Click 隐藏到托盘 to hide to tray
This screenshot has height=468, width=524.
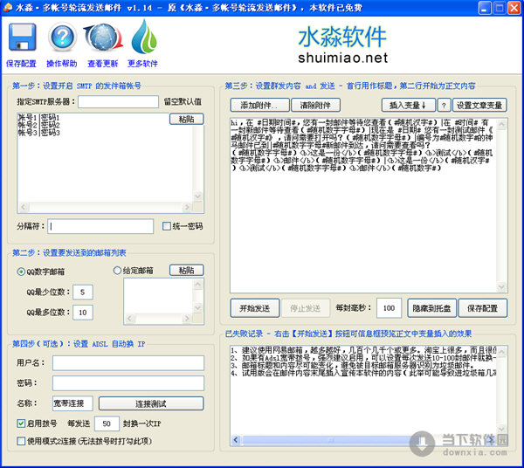tap(430, 308)
